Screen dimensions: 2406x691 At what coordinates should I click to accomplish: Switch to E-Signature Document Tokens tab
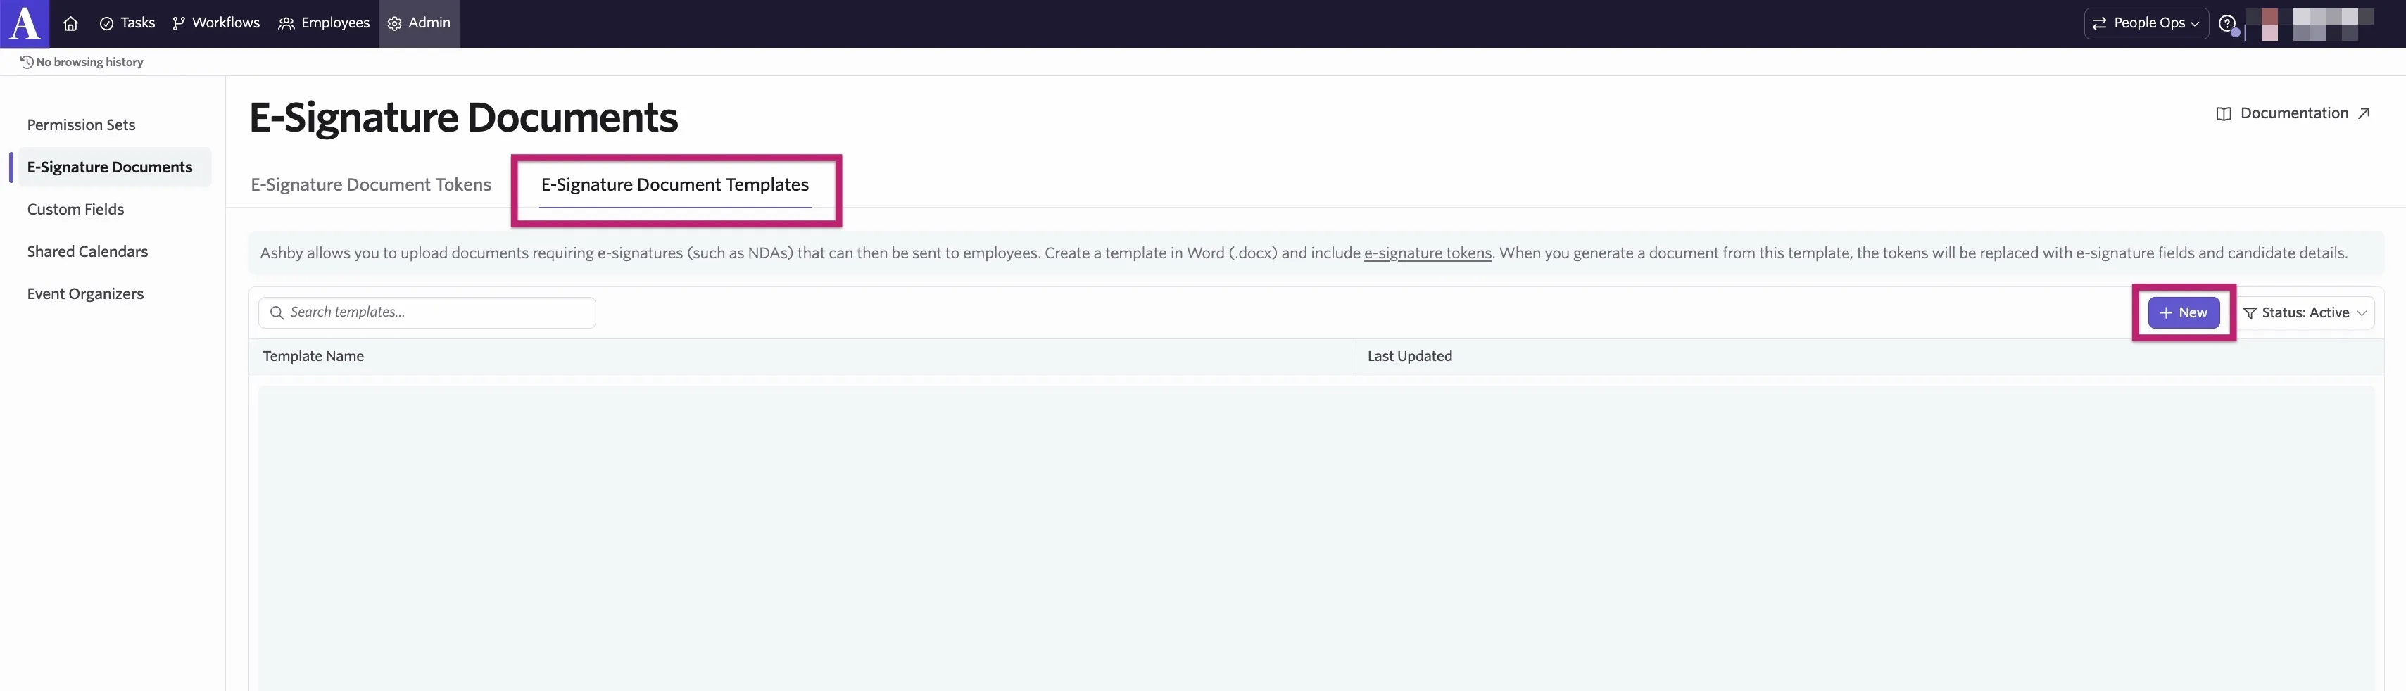click(x=371, y=185)
